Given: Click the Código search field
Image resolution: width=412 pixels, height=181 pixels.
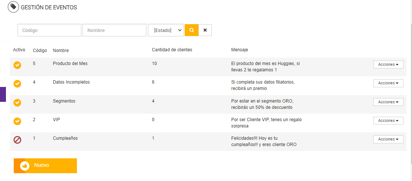Looking at the screenshot, I should tap(49, 30).
